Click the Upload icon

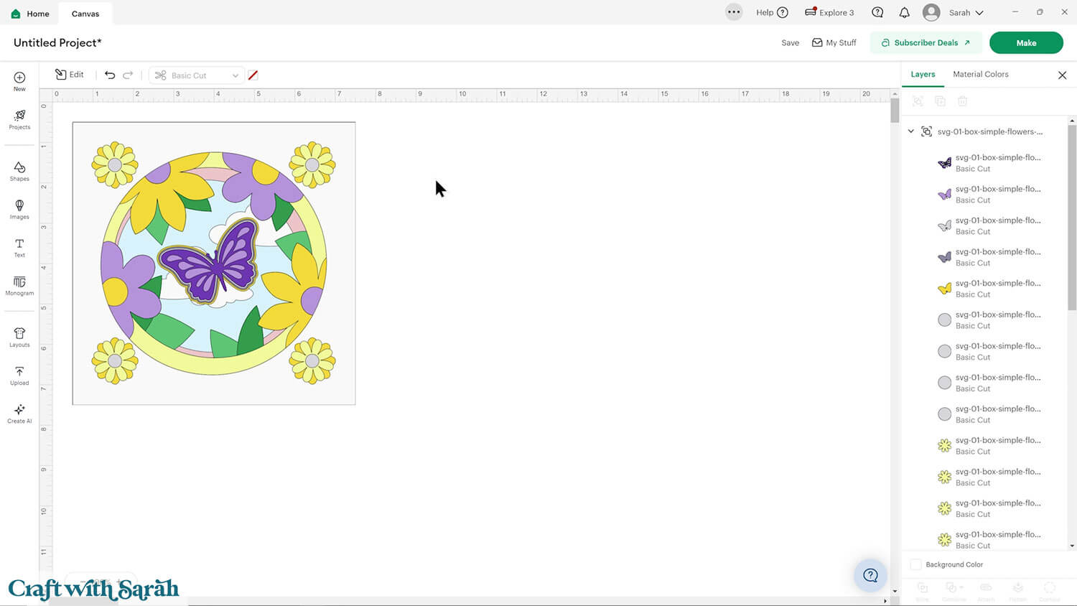pyautogui.click(x=19, y=376)
